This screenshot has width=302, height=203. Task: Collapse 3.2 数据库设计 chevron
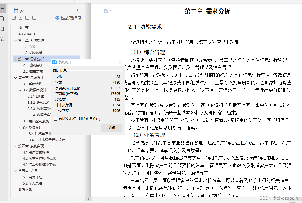[20, 90]
